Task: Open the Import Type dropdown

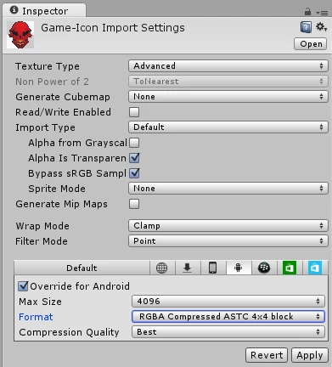Action: [x=228, y=127]
